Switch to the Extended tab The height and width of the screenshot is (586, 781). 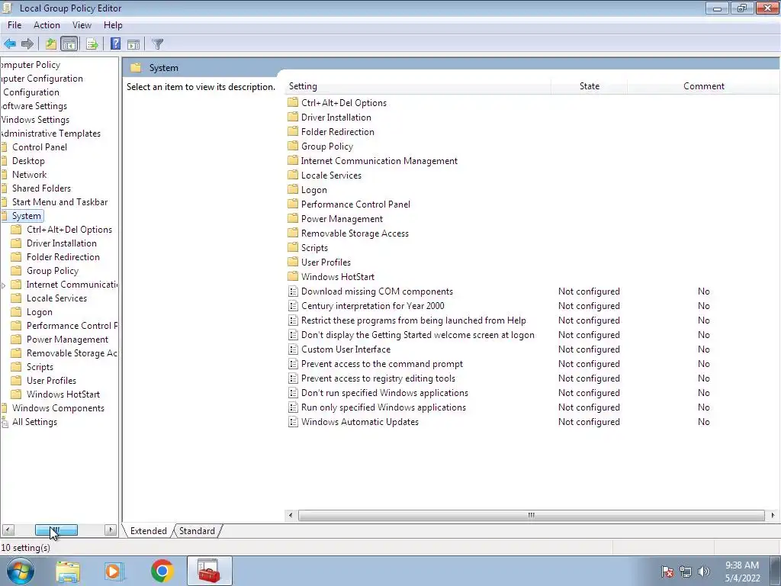pyautogui.click(x=149, y=531)
